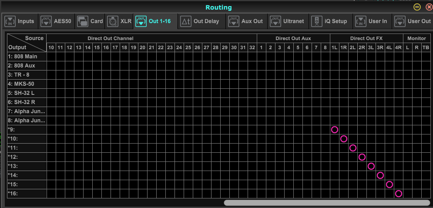The height and width of the screenshot is (208, 433).
Task: Select the '1: 808 Main' output row label
Action: coord(27,57)
